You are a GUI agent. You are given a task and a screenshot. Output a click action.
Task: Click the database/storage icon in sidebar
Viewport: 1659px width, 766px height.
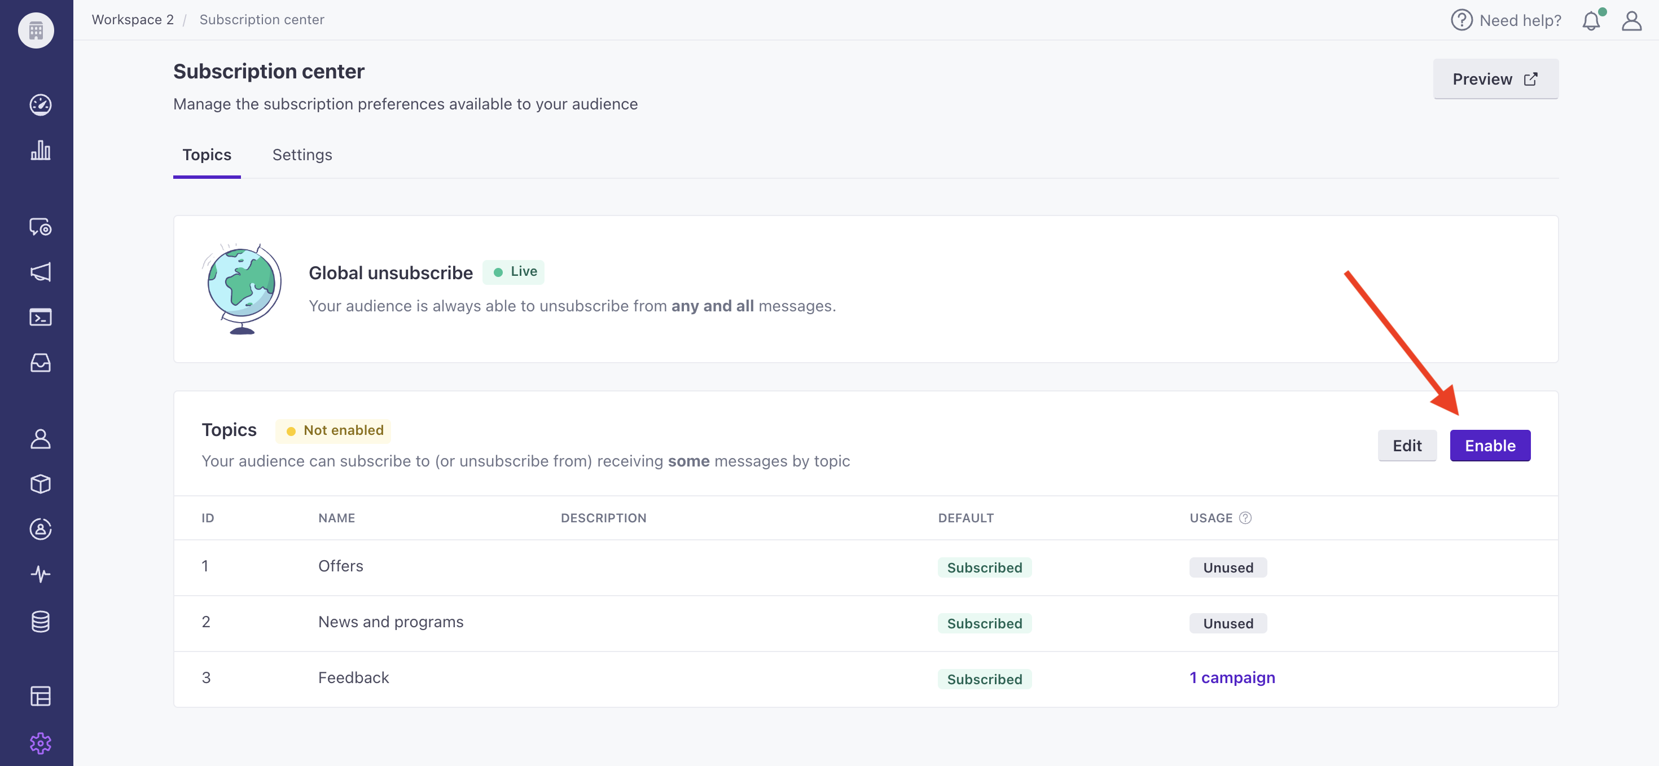click(x=38, y=619)
